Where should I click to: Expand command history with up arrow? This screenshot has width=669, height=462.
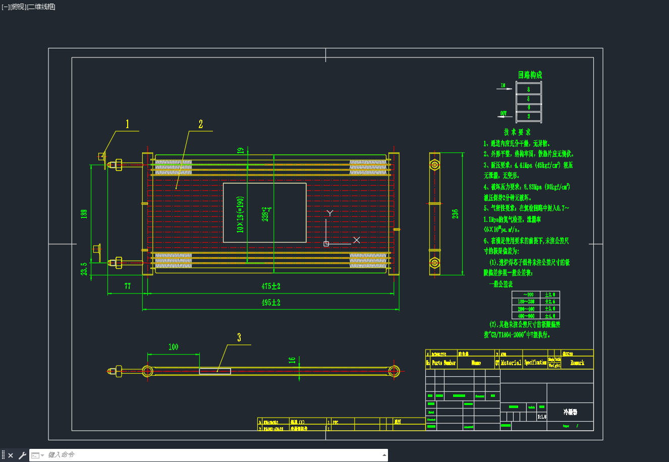point(384,455)
